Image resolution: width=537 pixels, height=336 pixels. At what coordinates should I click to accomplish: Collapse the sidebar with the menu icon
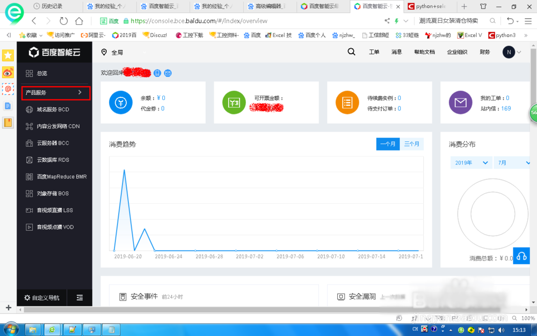click(x=80, y=298)
